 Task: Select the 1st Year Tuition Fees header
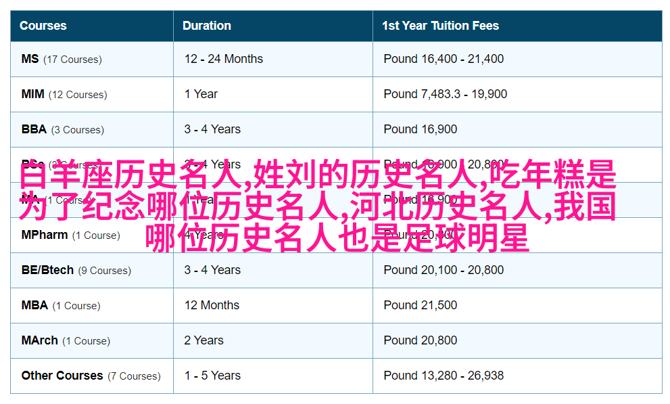pos(440,26)
